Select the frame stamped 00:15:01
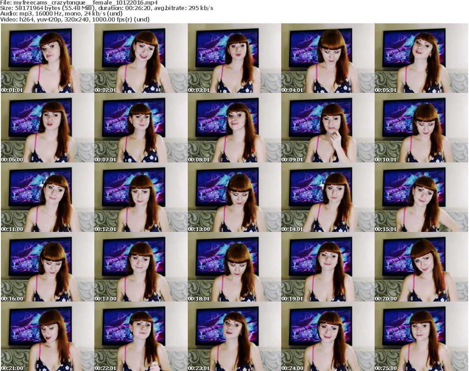Image resolution: width=469 pixels, height=371 pixels. 421,198
